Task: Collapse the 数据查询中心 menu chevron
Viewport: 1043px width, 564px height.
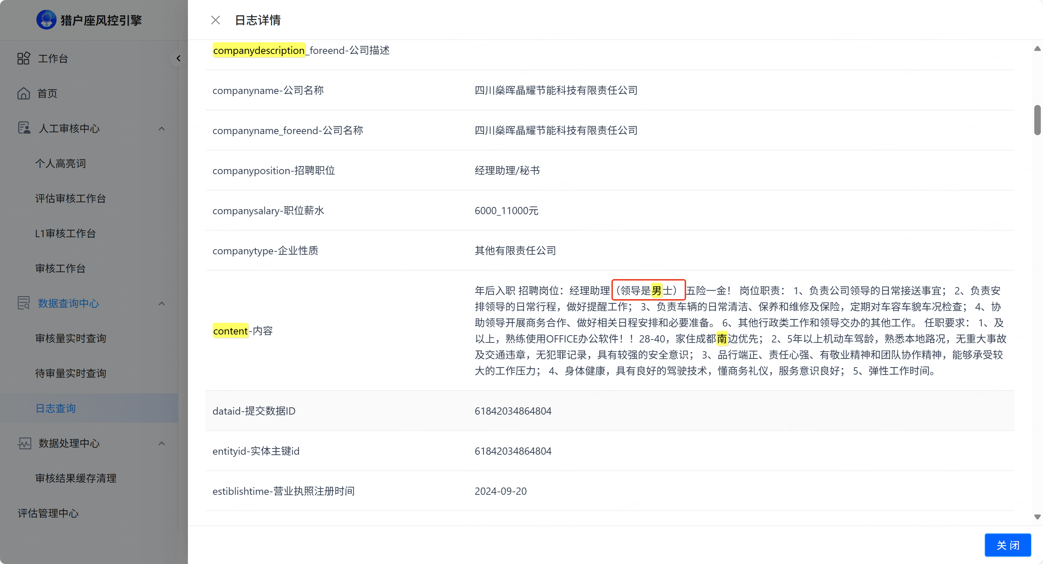Action: click(162, 303)
